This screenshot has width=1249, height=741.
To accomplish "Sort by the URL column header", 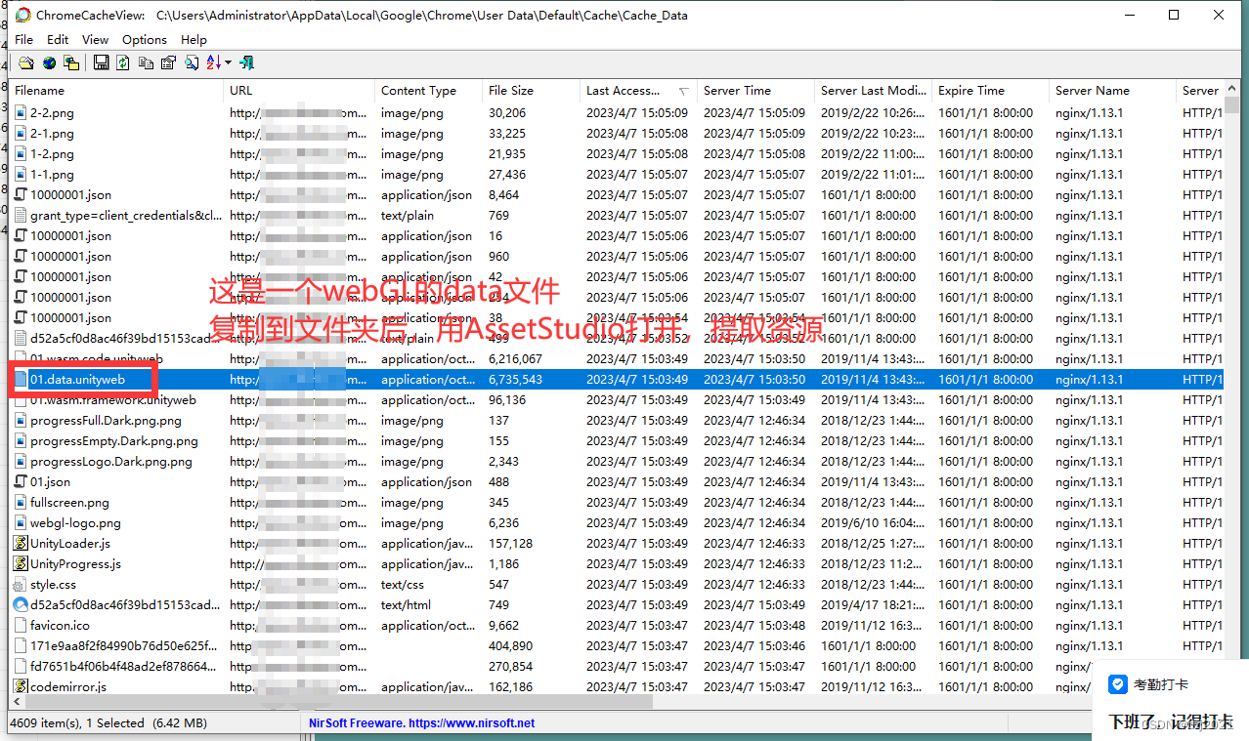I will [x=299, y=90].
